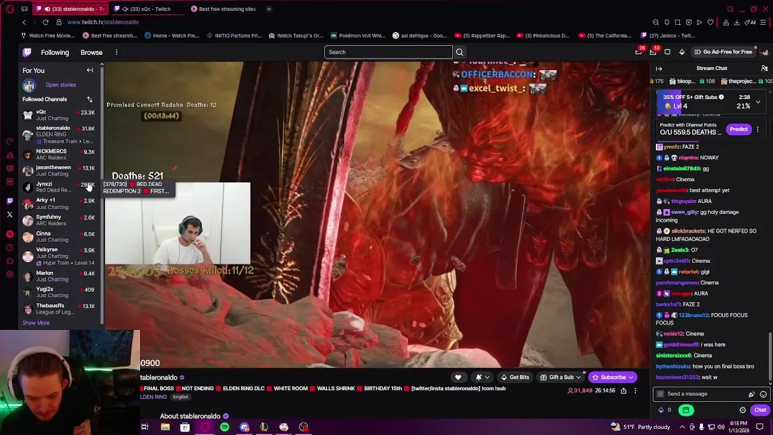Send message with Chat button
This screenshot has height=435, width=773.
(x=760, y=410)
